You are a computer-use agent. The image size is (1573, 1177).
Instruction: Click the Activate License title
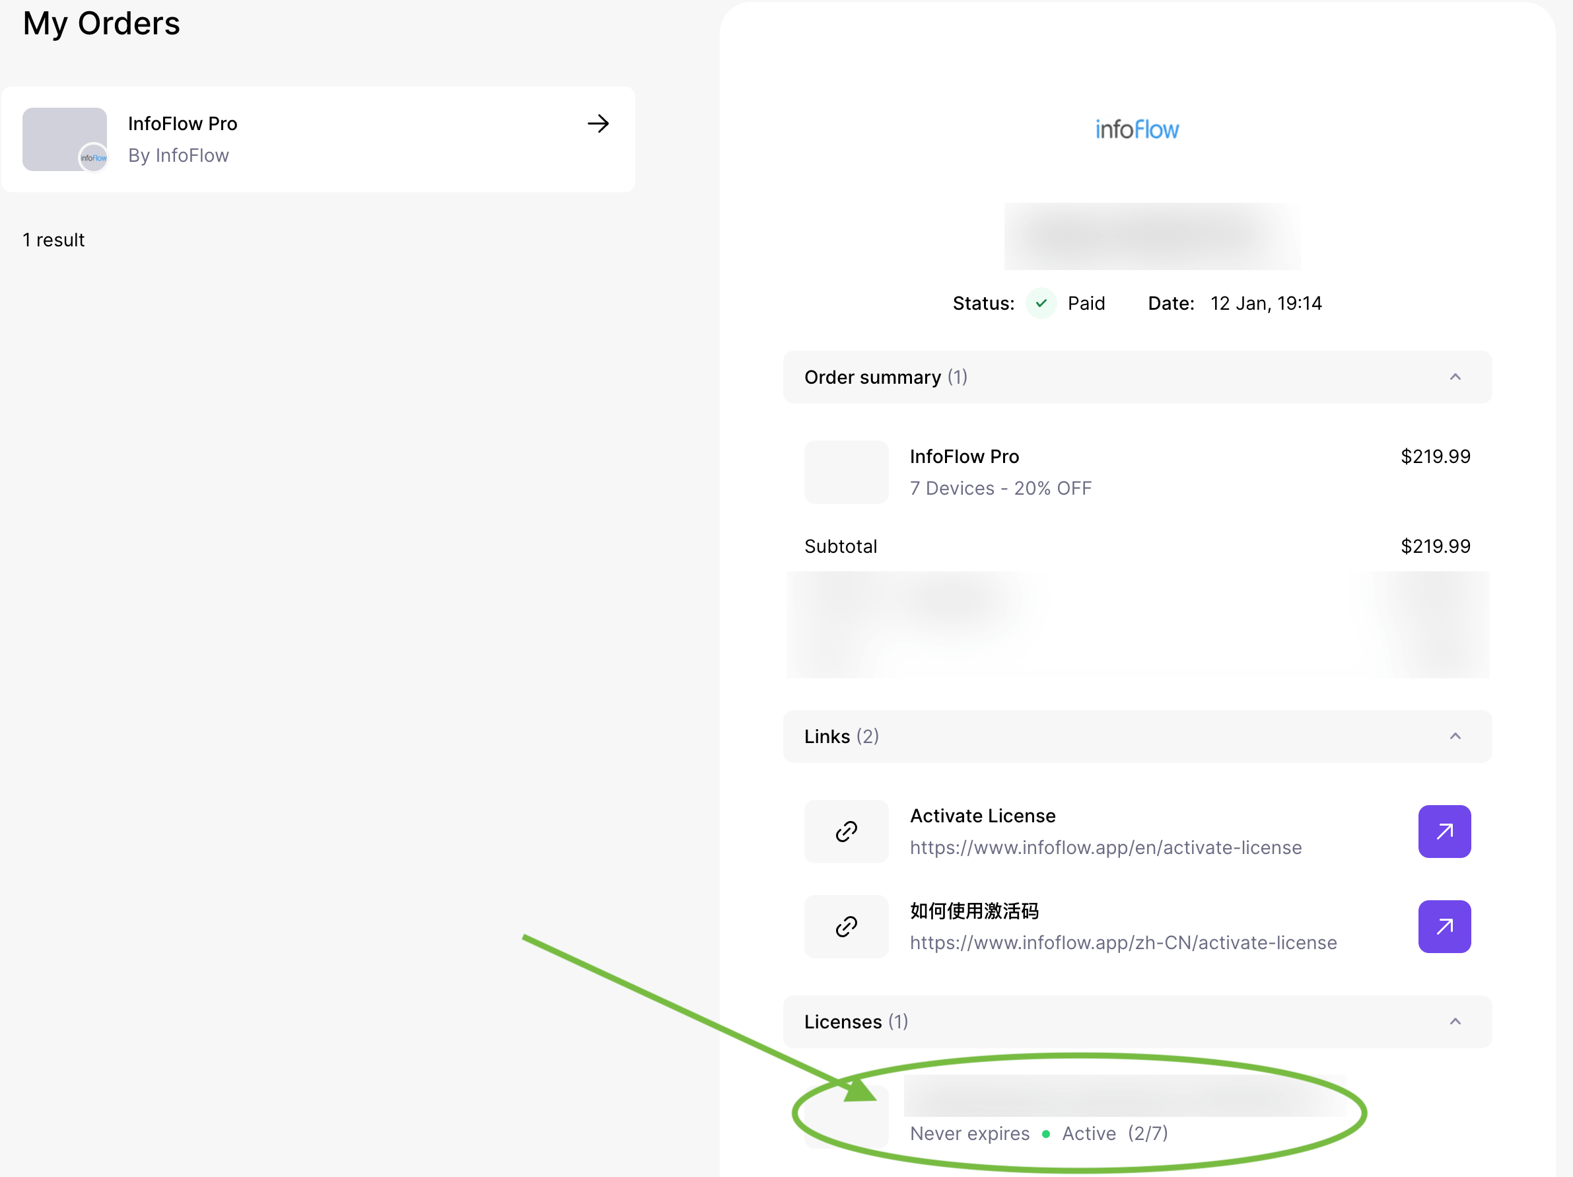pos(982,815)
